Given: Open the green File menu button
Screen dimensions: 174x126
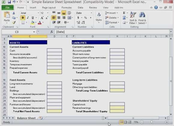Looking at the screenshot, I should tap(7, 7).
